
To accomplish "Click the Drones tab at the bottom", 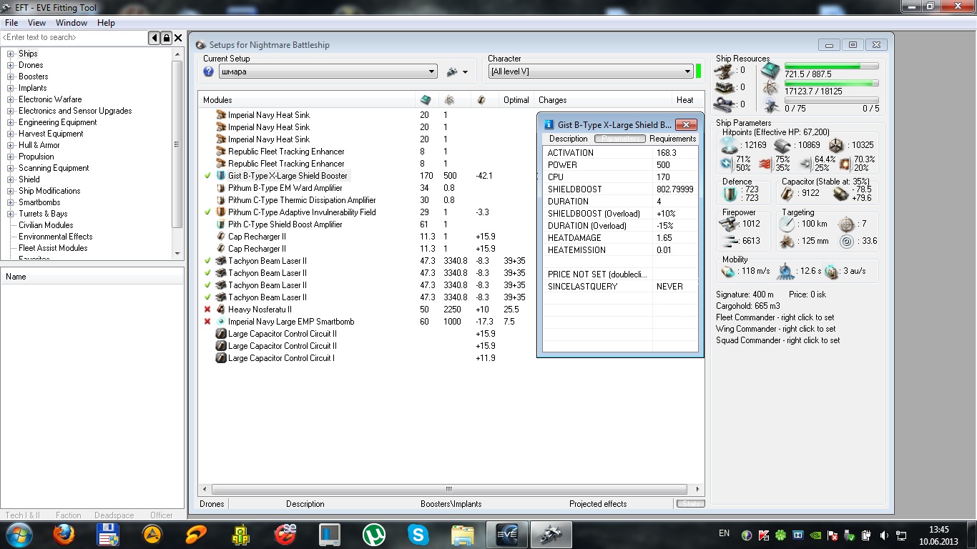I will (212, 504).
